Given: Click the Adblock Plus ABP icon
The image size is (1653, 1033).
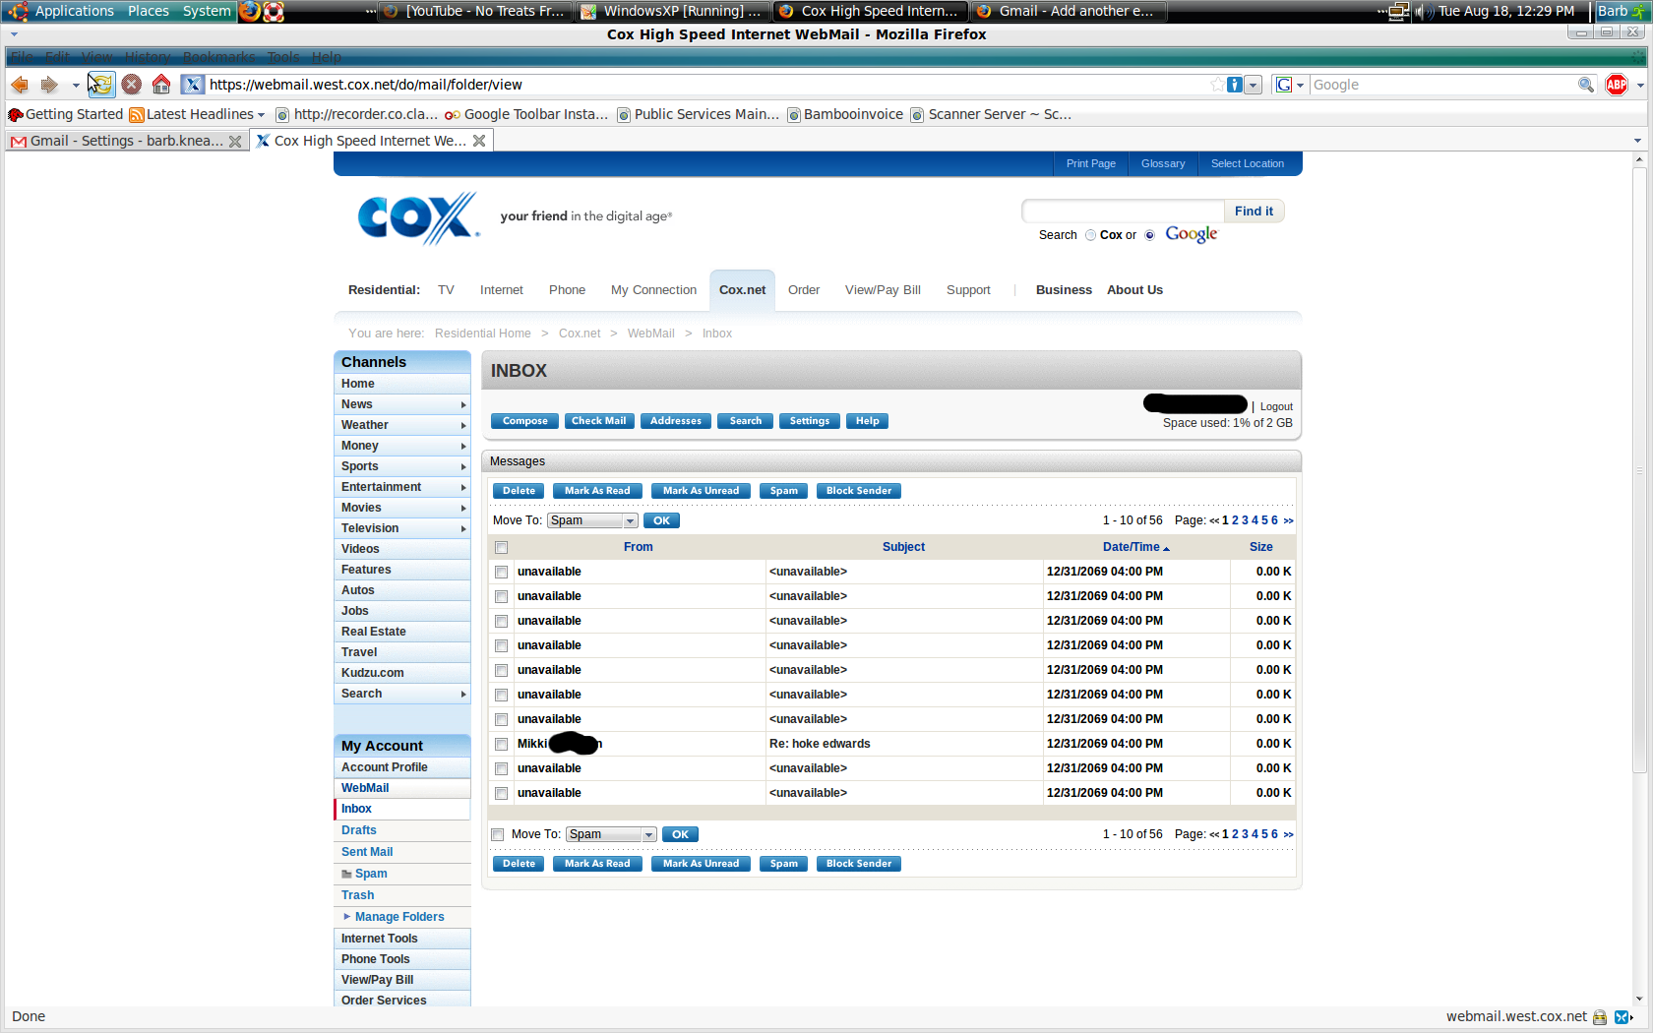Looking at the screenshot, I should tap(1617, 85).
